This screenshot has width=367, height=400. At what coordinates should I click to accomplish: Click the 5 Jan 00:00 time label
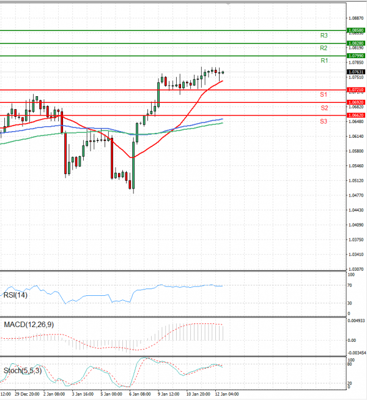(111, 394)
